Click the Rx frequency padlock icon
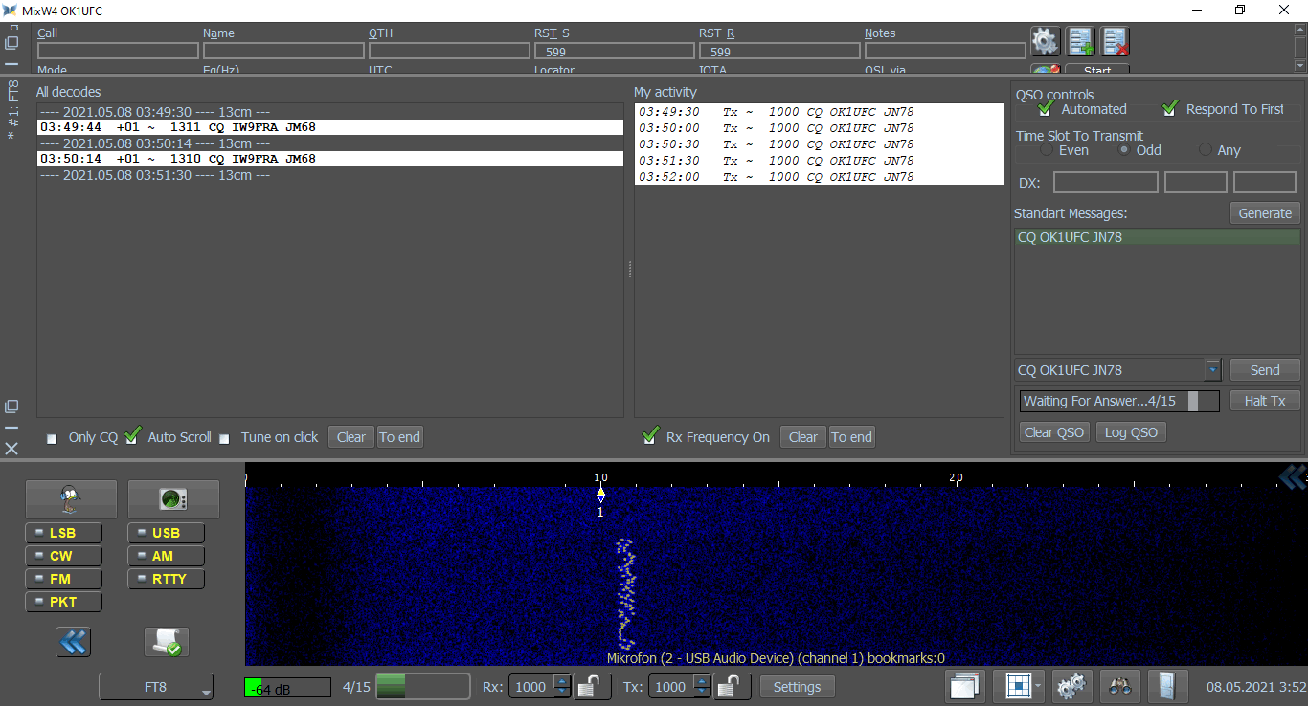Screen dimensions: 1308x706 (593, 686)
